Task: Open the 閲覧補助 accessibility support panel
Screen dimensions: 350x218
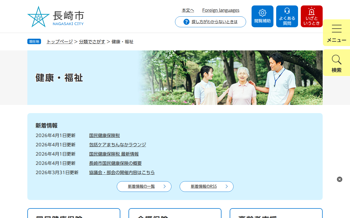Action: click(x=262, y=16)
